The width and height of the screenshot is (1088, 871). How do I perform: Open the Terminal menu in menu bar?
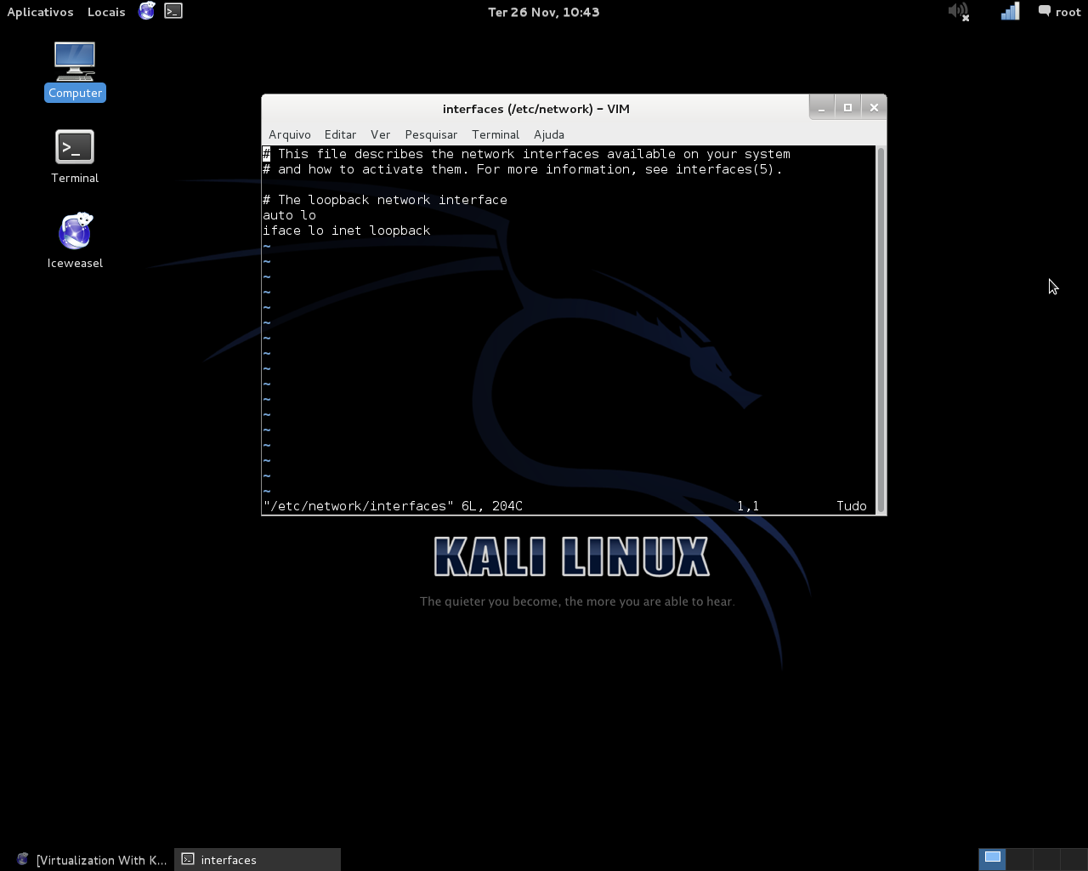[x=496, y=134]
